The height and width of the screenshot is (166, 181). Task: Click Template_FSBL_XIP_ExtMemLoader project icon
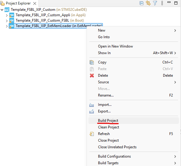coord(12,26)
